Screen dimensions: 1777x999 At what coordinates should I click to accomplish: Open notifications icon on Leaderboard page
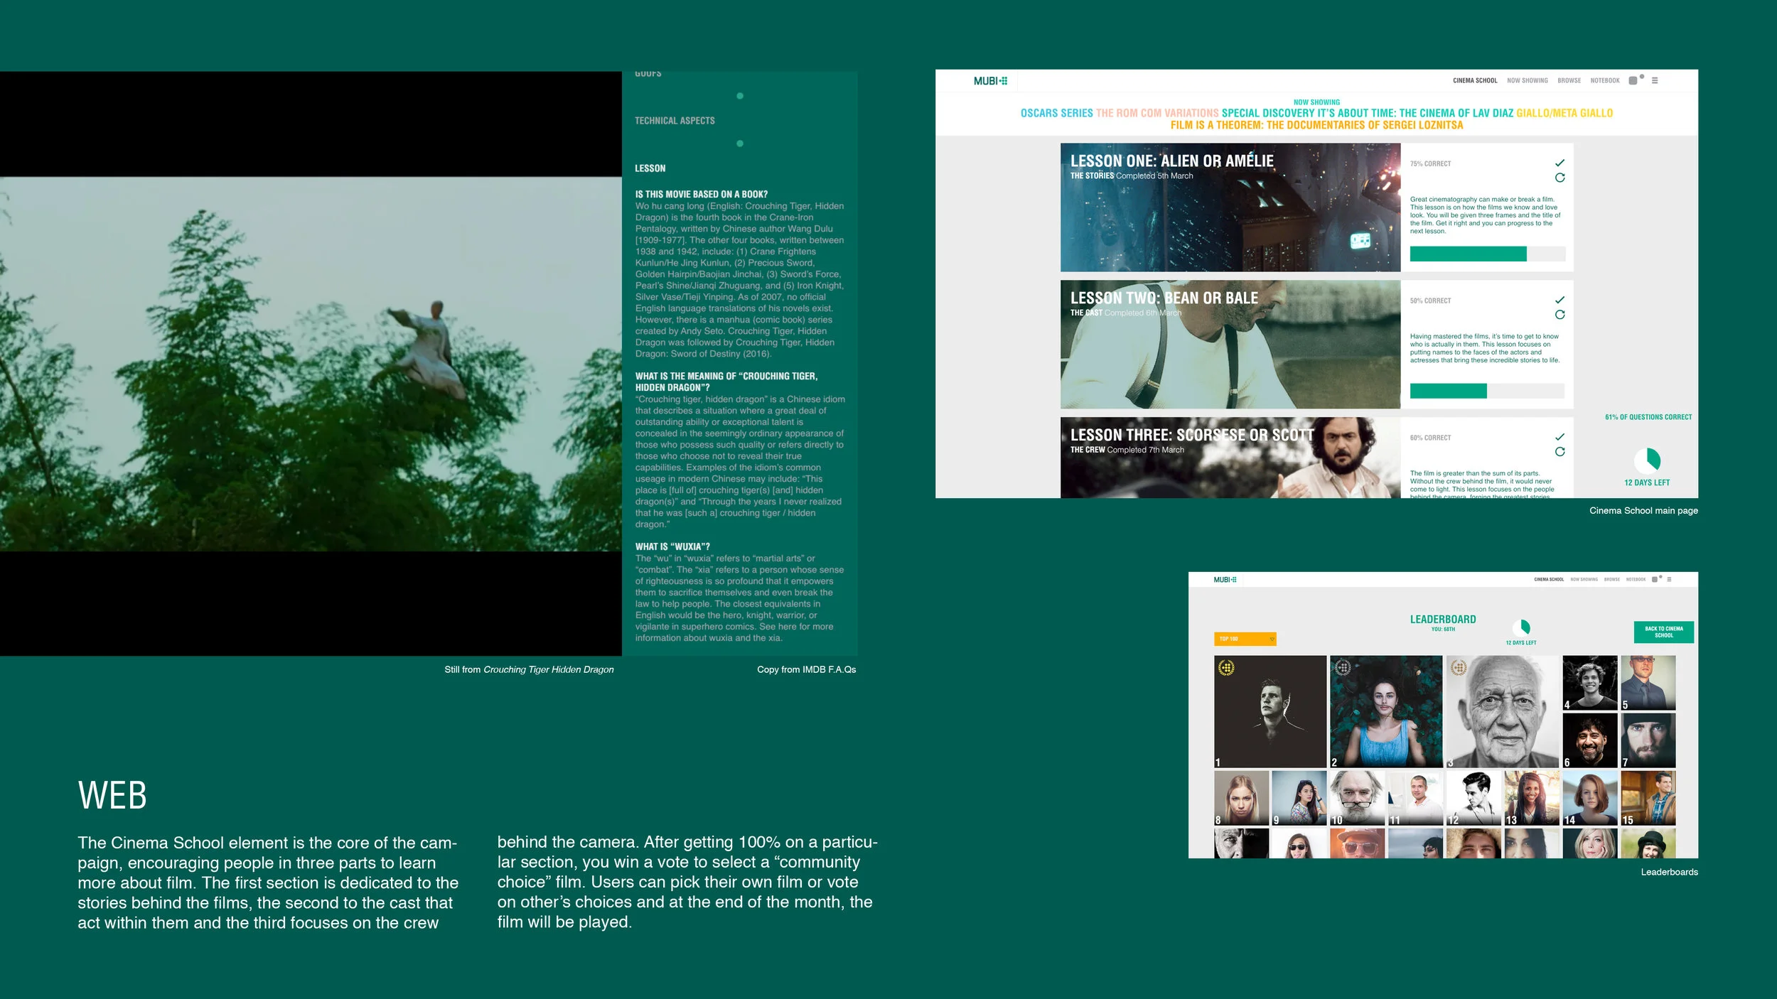[1655, 579]
